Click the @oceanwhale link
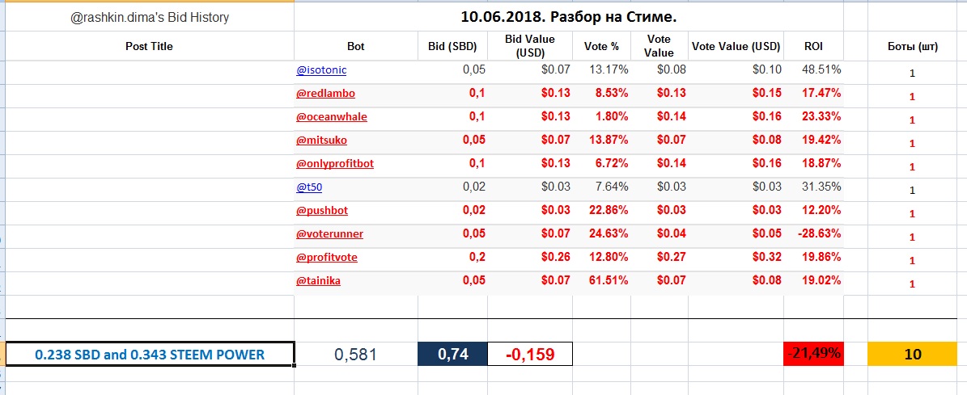 point(331,117)
